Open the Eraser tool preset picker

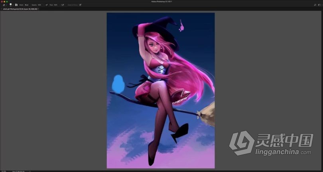coord(4,5)
